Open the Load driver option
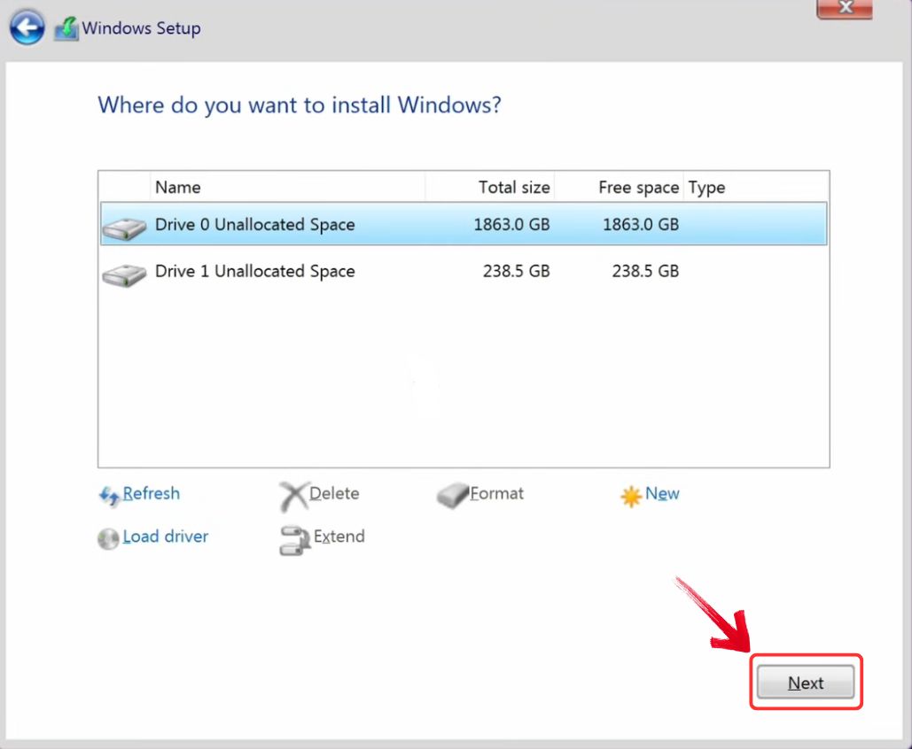 pyautogui.click(x=165, y=537)
